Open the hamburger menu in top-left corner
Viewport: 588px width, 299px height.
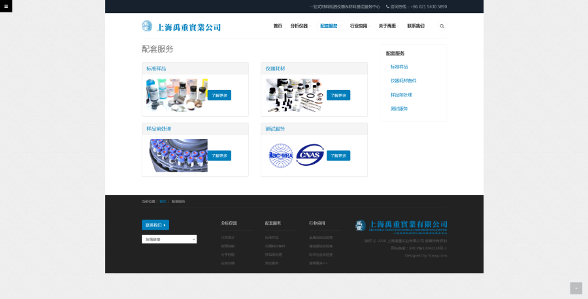6,7
